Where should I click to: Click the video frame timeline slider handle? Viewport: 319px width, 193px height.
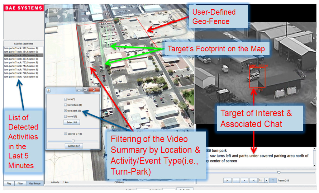point(279,172)
